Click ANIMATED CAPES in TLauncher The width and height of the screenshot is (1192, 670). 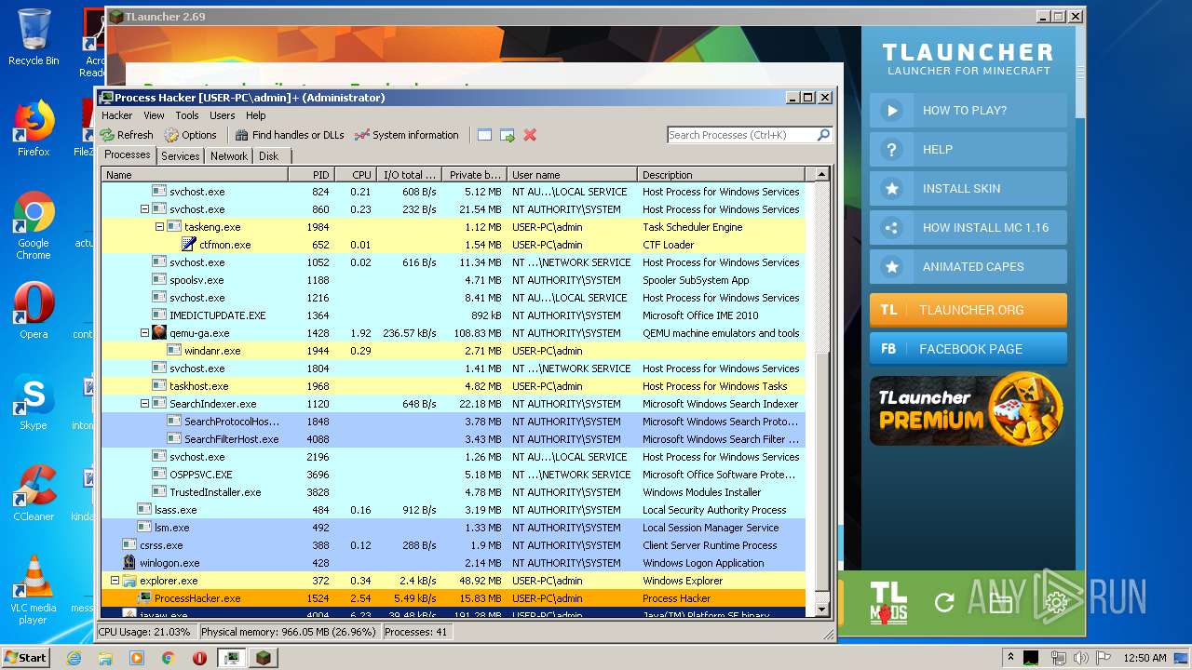click(x=968, y=267)
